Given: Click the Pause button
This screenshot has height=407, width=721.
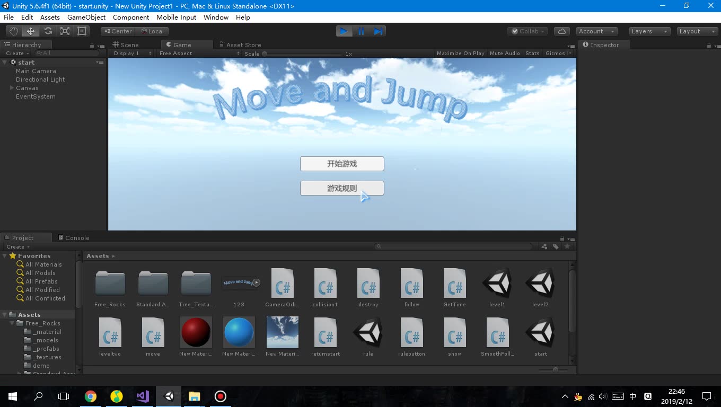Looking at the screenshot, I should (x=361, y=31).
